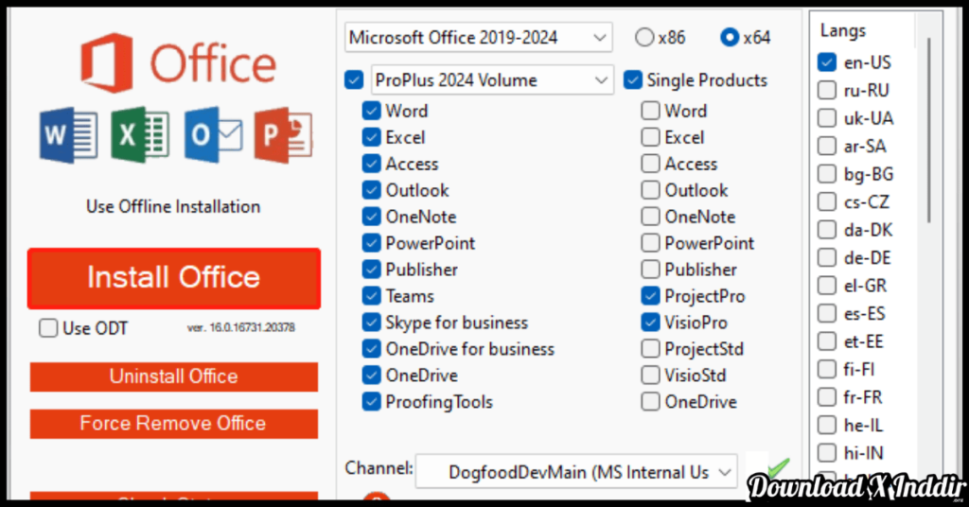Viewport: 969px width, 507px height.
Task: Check the fi-FI language
Action: [x=827, y=369]
